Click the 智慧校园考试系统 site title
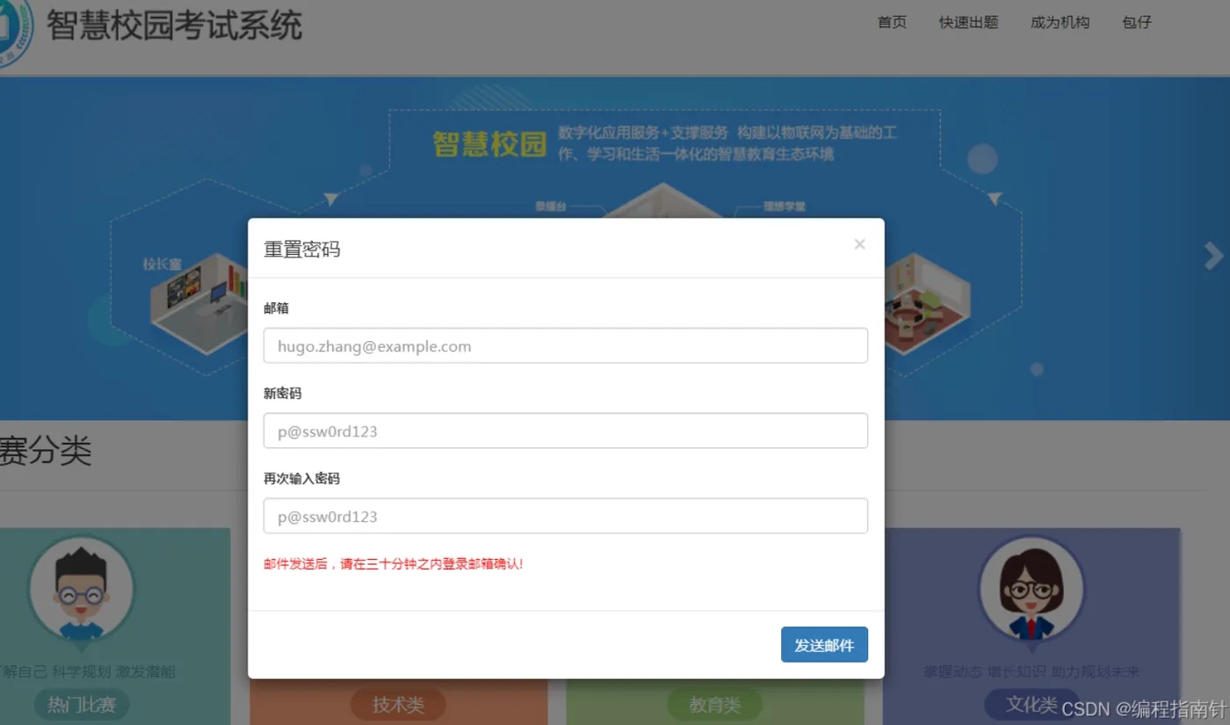1230x725 pixels. click(x=174, y=25)
